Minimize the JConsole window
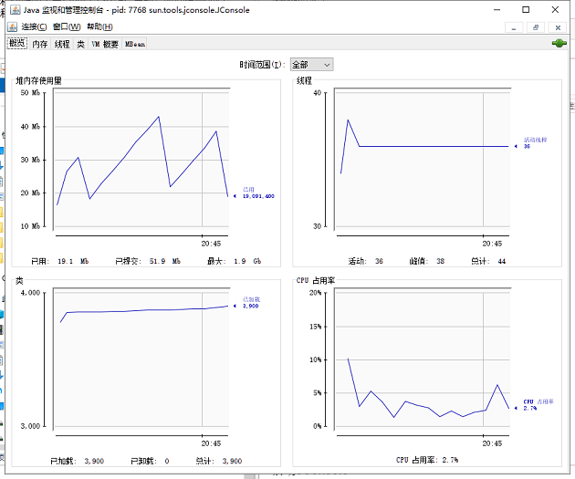575x479 pixels. coord(495,9)
